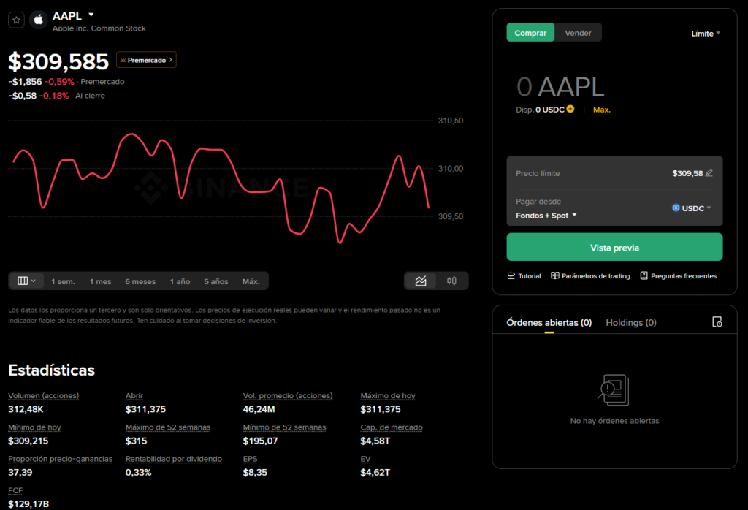Click the $195,07 value
Screen dimensions: 748x510
pos(260,441)
